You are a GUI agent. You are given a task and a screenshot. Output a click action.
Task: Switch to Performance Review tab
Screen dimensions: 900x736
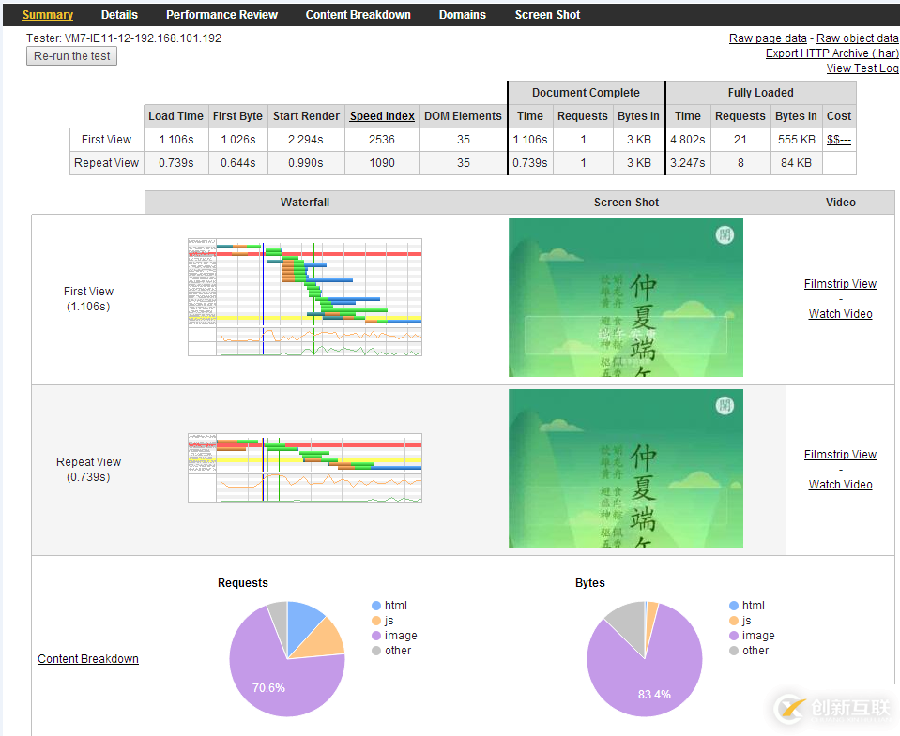click(221, 15)
